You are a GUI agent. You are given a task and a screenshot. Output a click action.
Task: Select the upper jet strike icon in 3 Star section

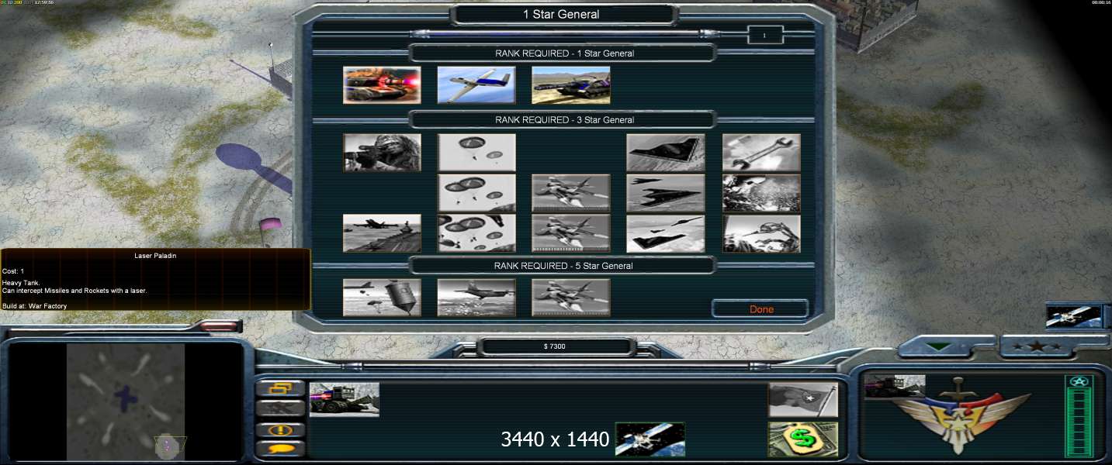570,193
